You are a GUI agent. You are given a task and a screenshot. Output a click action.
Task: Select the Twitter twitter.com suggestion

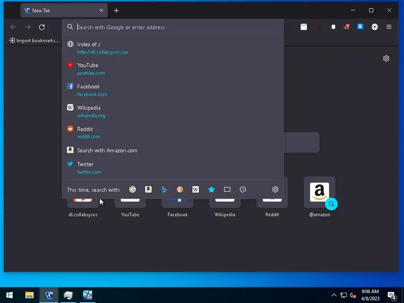(x=173, y=168)
